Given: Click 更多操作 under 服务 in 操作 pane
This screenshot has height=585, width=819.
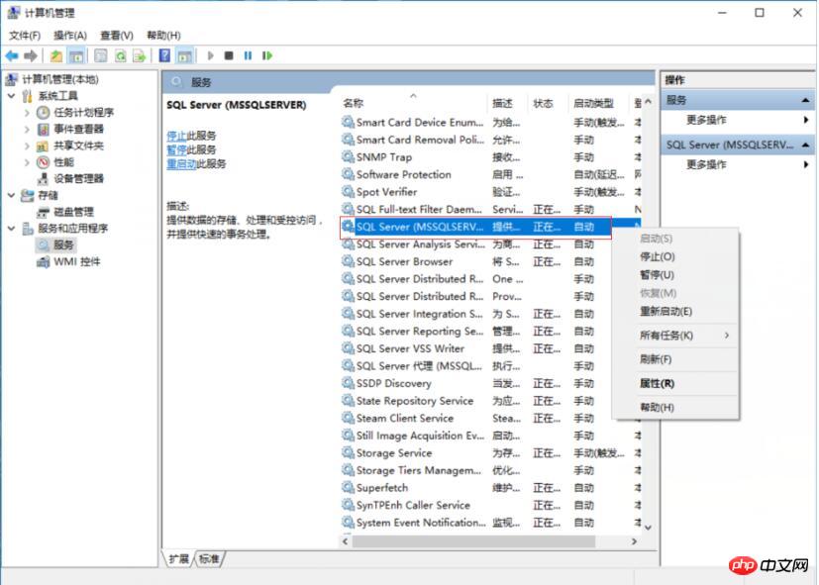Looking at the screenshot, I should pyautogui.click(x=706, y=120).
